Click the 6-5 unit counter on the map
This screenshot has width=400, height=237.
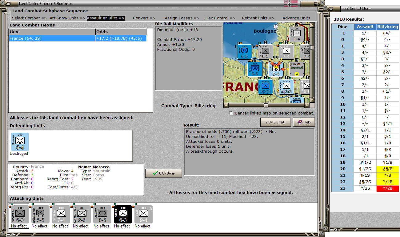click(244, 52)
